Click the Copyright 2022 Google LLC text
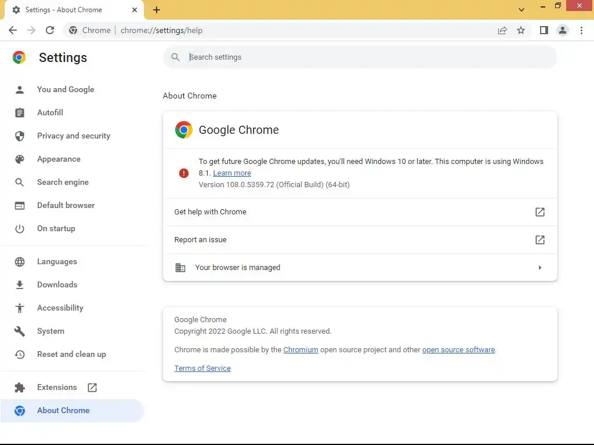Viewport: 594px width, 445px height. click(x=253, y=331)
